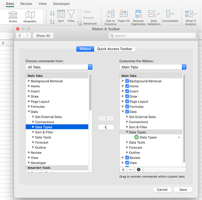Launch Text to Columns tool

(x=110, y=18)
